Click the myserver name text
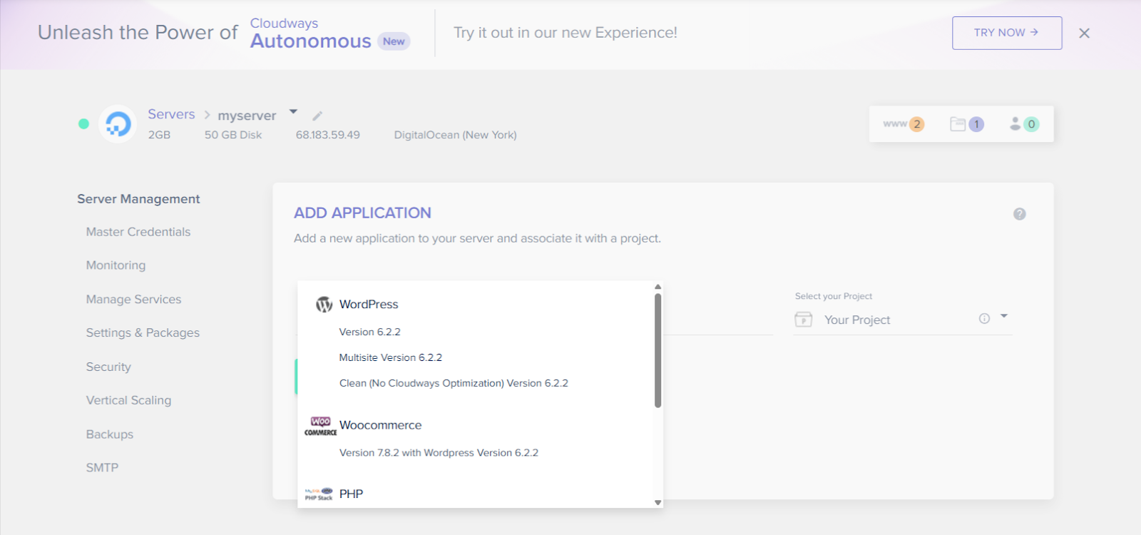1141x535 pixels. pos(247,116)
